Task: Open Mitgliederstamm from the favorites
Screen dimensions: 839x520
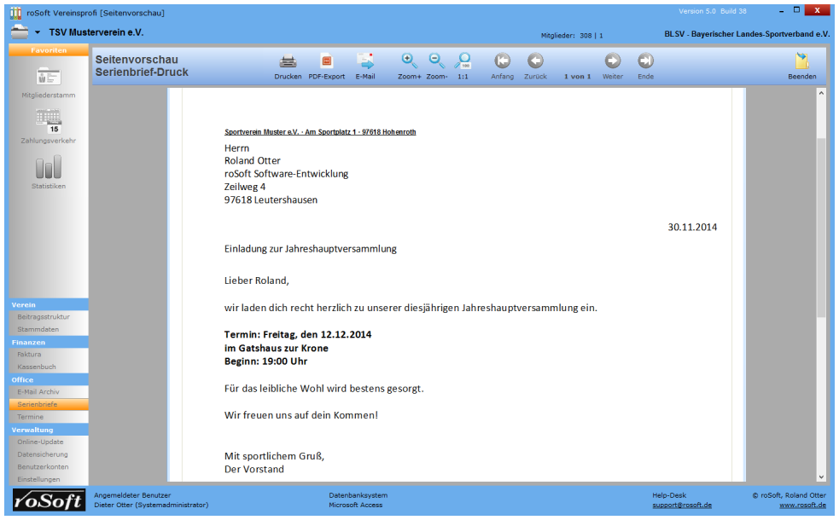Action: 48,77
